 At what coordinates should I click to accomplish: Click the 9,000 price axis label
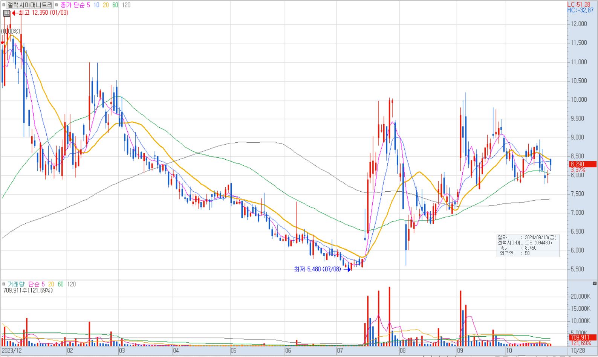(577, 137)
